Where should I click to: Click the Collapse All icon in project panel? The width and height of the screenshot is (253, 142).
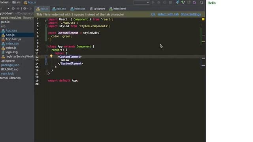18,9
